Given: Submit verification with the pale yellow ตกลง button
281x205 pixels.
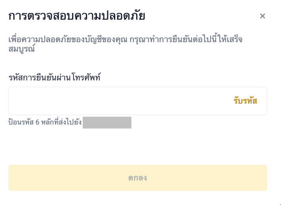Looking at the screenshot, I should coord(138,178).
